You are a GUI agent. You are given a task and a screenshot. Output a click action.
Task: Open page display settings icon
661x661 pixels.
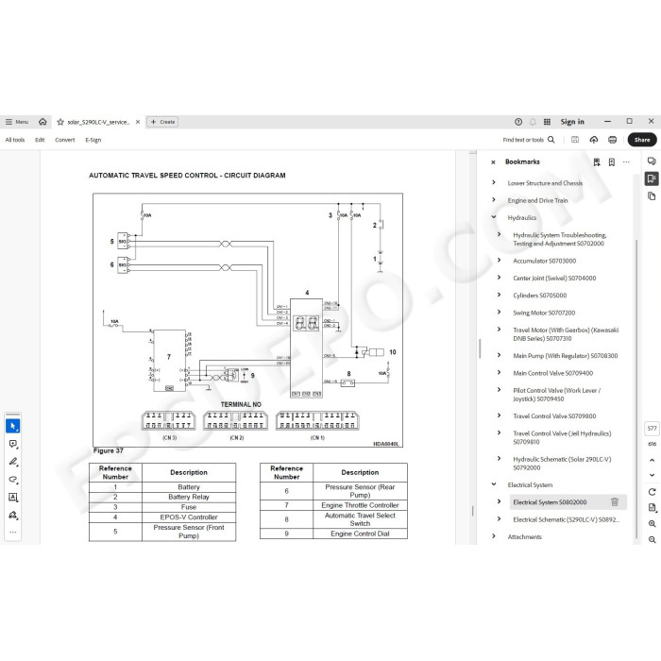[x=652, y=508]
